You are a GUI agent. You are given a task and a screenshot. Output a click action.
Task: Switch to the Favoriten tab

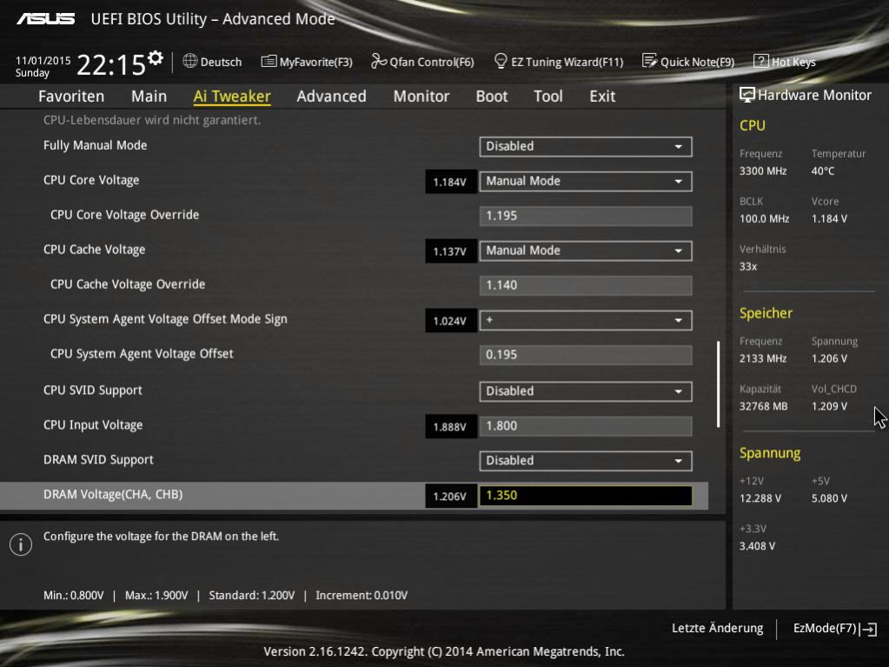coord(71,97)
